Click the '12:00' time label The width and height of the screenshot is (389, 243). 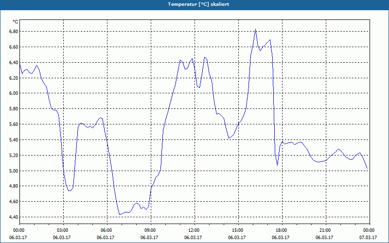tap(193, 230)
